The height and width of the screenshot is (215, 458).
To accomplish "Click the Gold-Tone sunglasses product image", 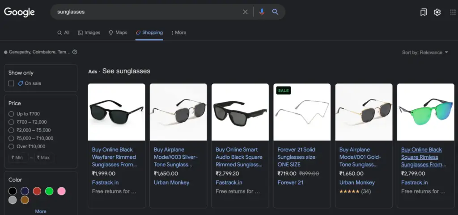I will click(364, 112).
